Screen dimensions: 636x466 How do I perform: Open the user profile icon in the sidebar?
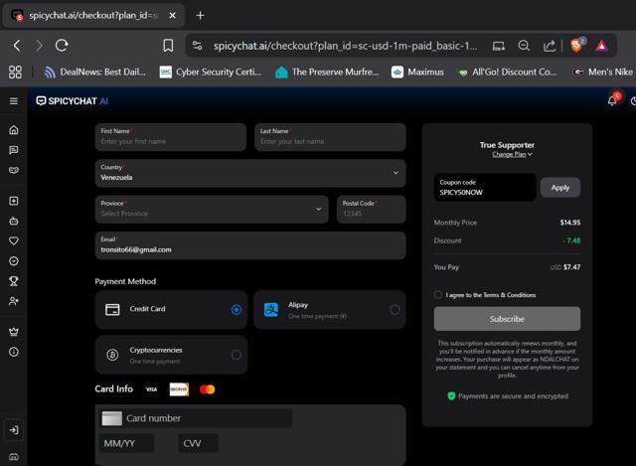14,301
